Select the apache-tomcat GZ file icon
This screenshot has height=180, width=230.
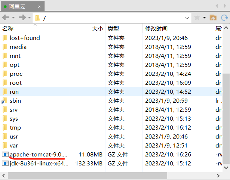point(5,154)
